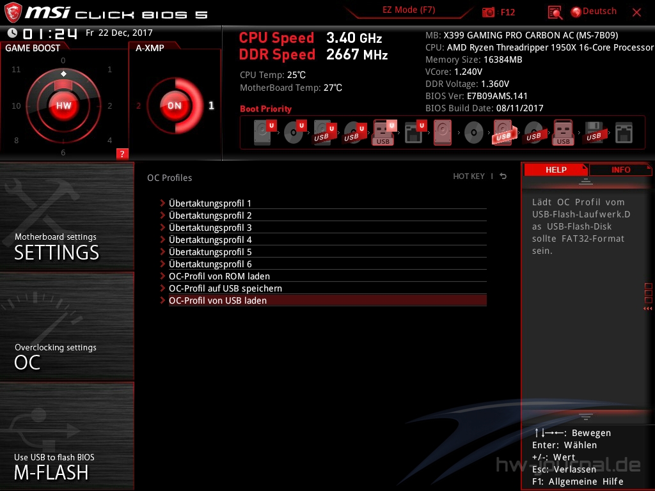Open the OC overclocking settings section
655x491 pixels.
pyautogui.click(x=67, y=327)
